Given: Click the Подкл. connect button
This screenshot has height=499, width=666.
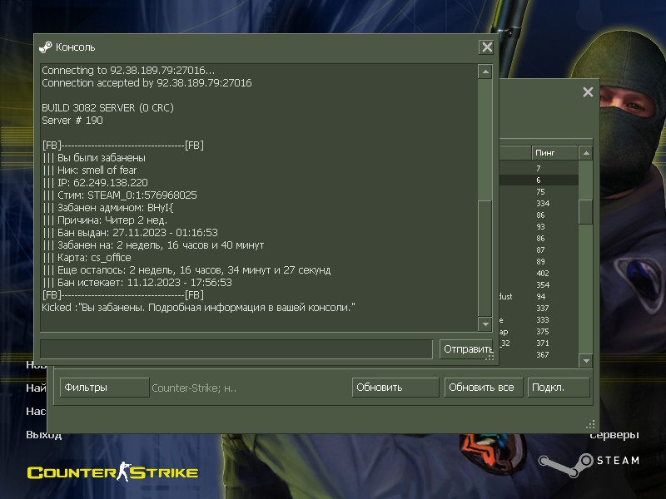Looking at the screenshot, I should [x=559, y=388].
